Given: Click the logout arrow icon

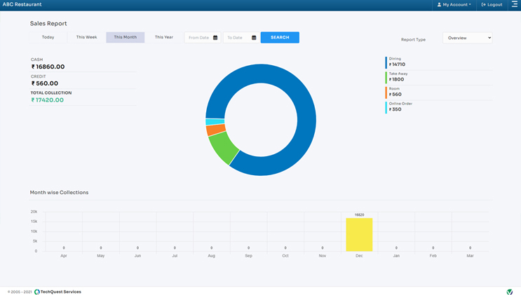Looking at the screenshot, I should pyautogui.click(x=483, y=5).
